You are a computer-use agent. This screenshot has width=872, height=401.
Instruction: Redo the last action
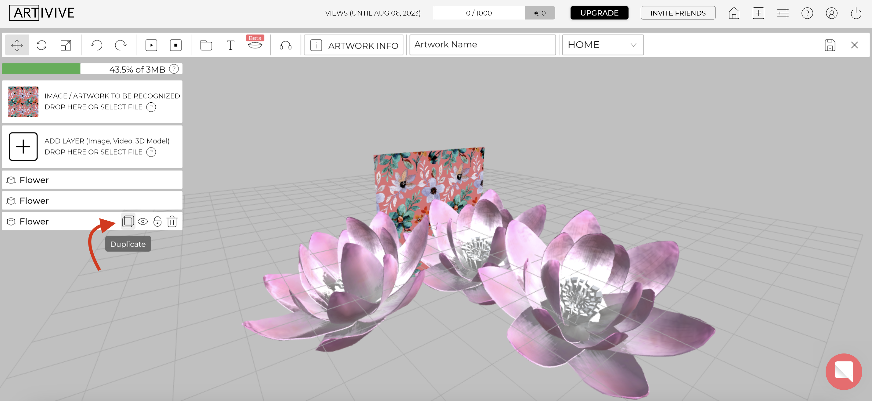(x=121, y=45)
